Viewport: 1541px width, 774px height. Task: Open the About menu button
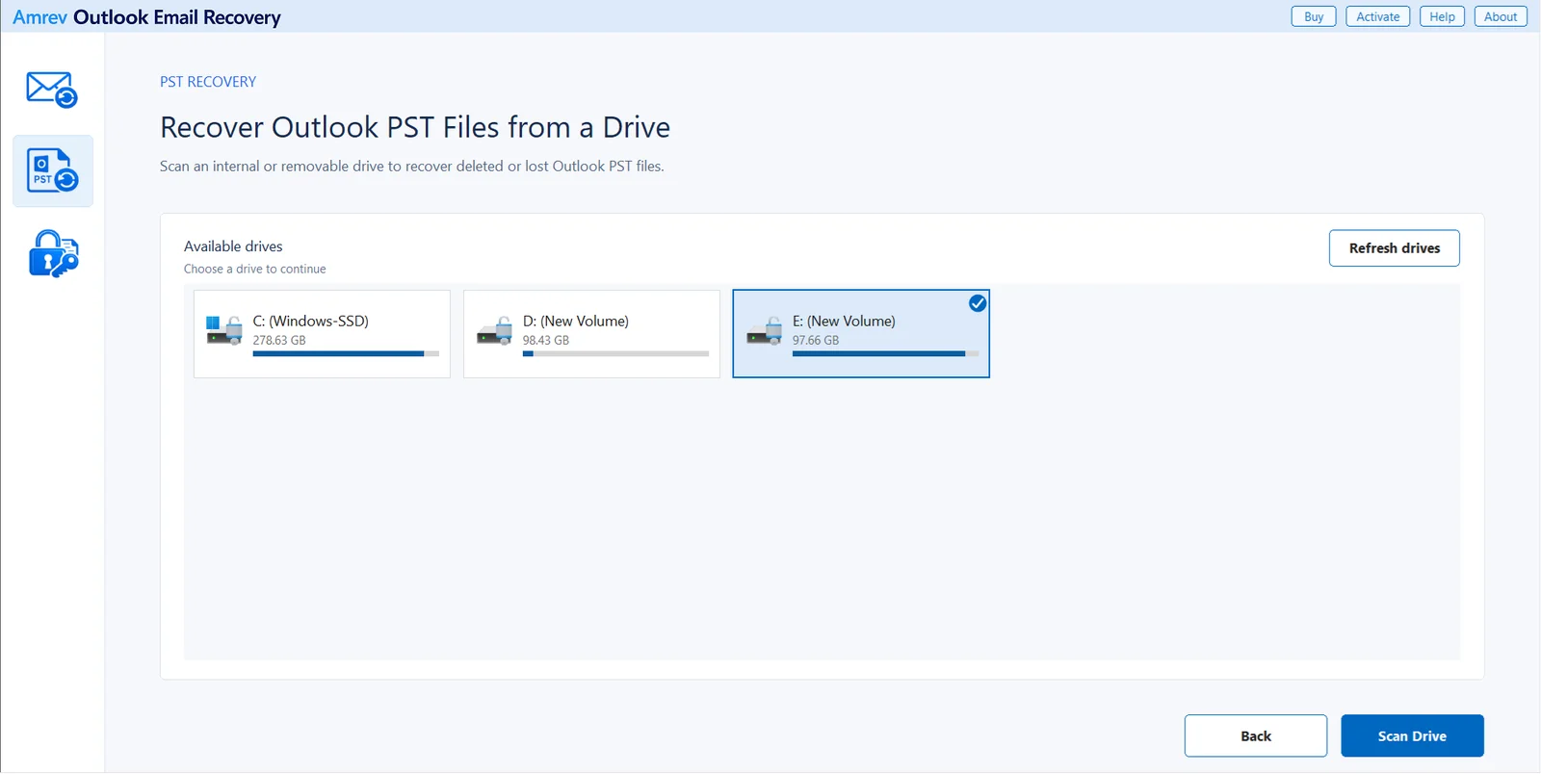coord(1501,16)
